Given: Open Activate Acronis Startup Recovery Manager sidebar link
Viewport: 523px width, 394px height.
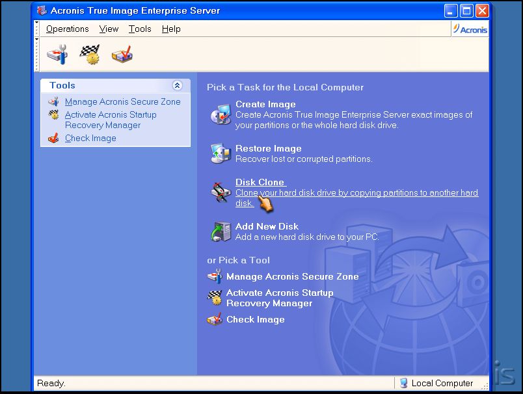Looking at the screenshot, I should click(111, 120).
